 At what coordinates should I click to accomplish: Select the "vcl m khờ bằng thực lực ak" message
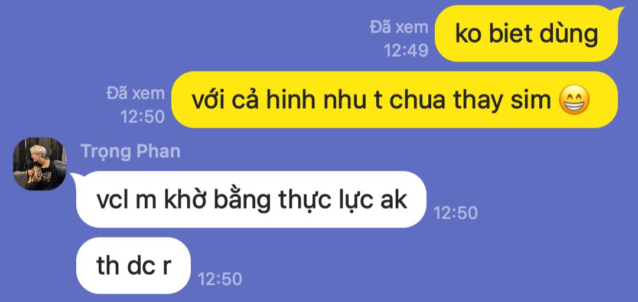tap(251, 199)
